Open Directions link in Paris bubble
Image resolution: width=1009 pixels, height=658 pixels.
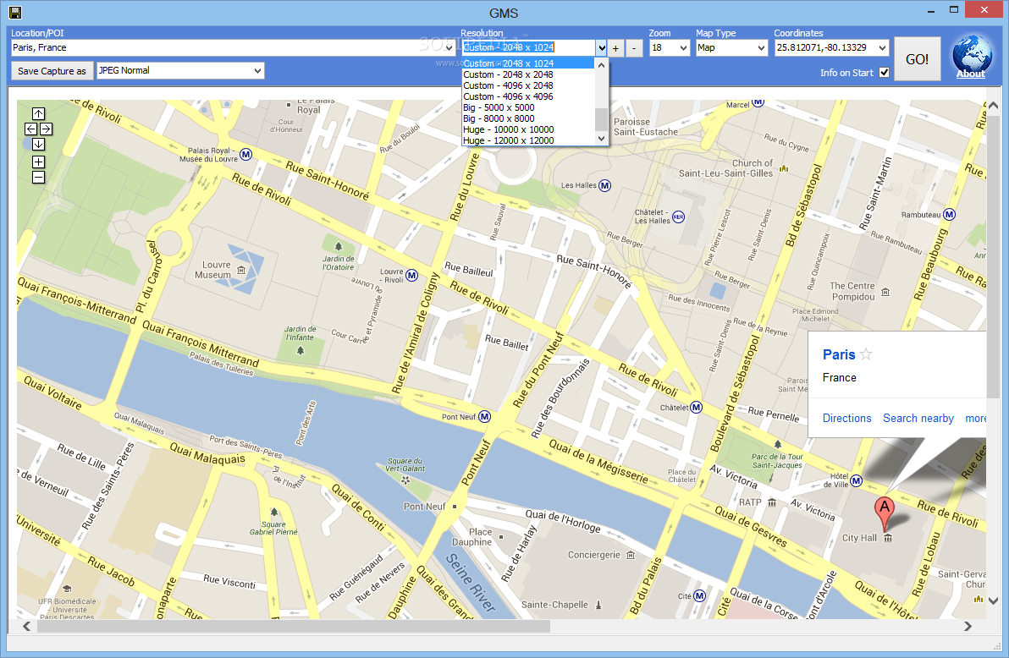coord(846,418)
